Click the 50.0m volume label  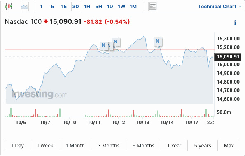pos(224,112)
